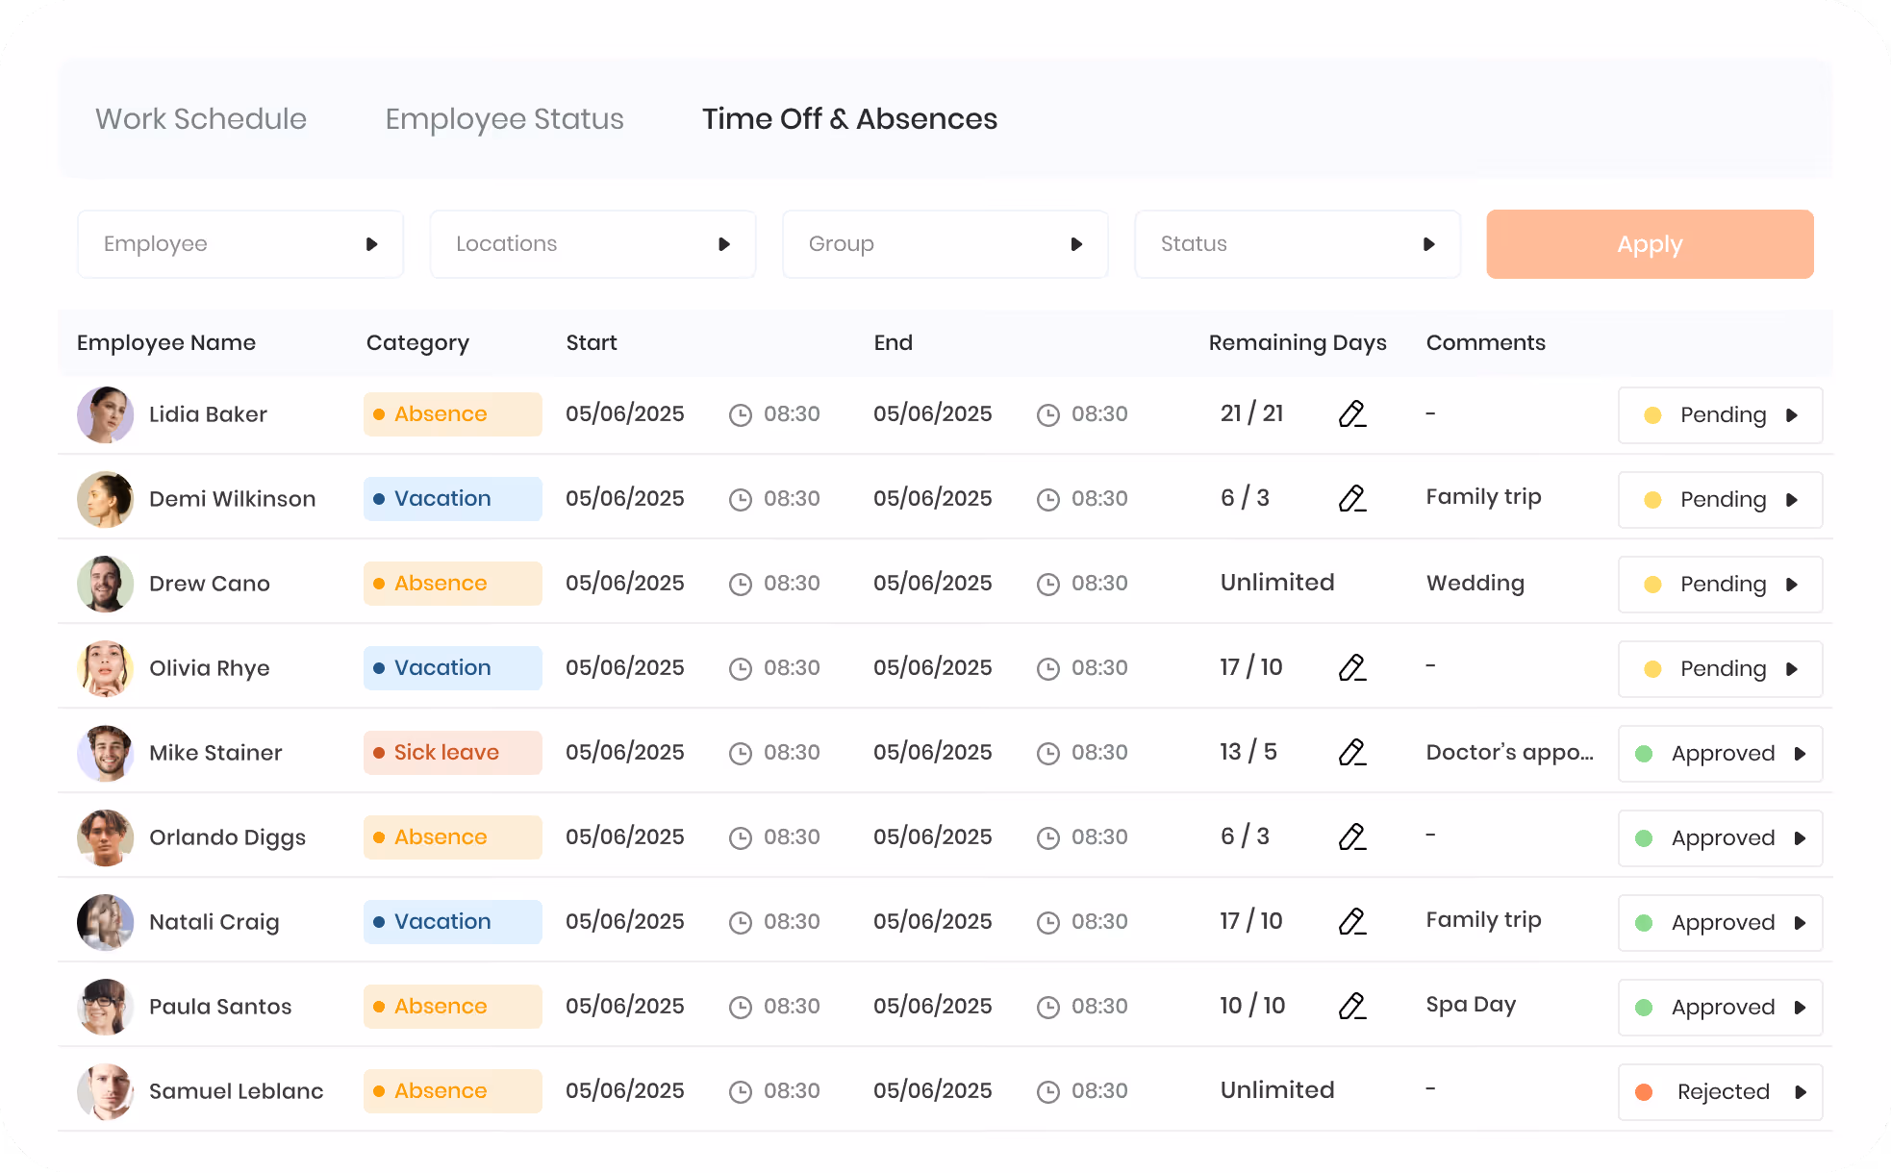Image resolution: width=1891 pixels, height=1173 pixels.
Task: Change Samuel Leblanc's Rejected status
Action: (1720, 1092)
